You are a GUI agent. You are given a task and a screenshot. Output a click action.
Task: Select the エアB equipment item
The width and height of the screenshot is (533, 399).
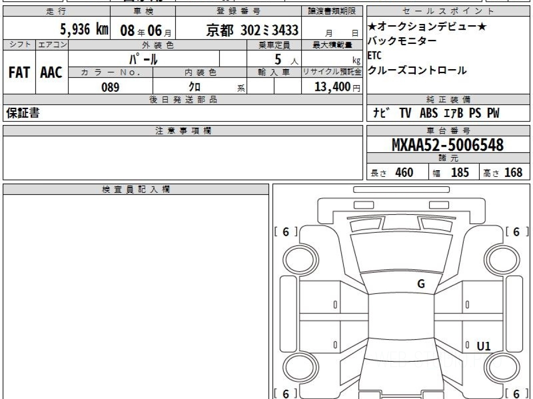point(453,113)
